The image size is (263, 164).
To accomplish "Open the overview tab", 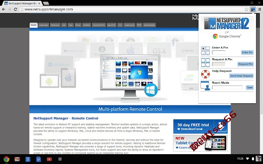I will coord(44,25).
